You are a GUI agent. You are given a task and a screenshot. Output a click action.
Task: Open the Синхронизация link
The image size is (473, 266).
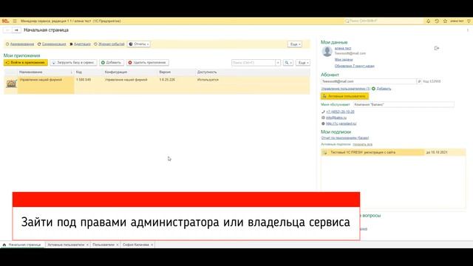pyautogui.click(x=54, y=44)
